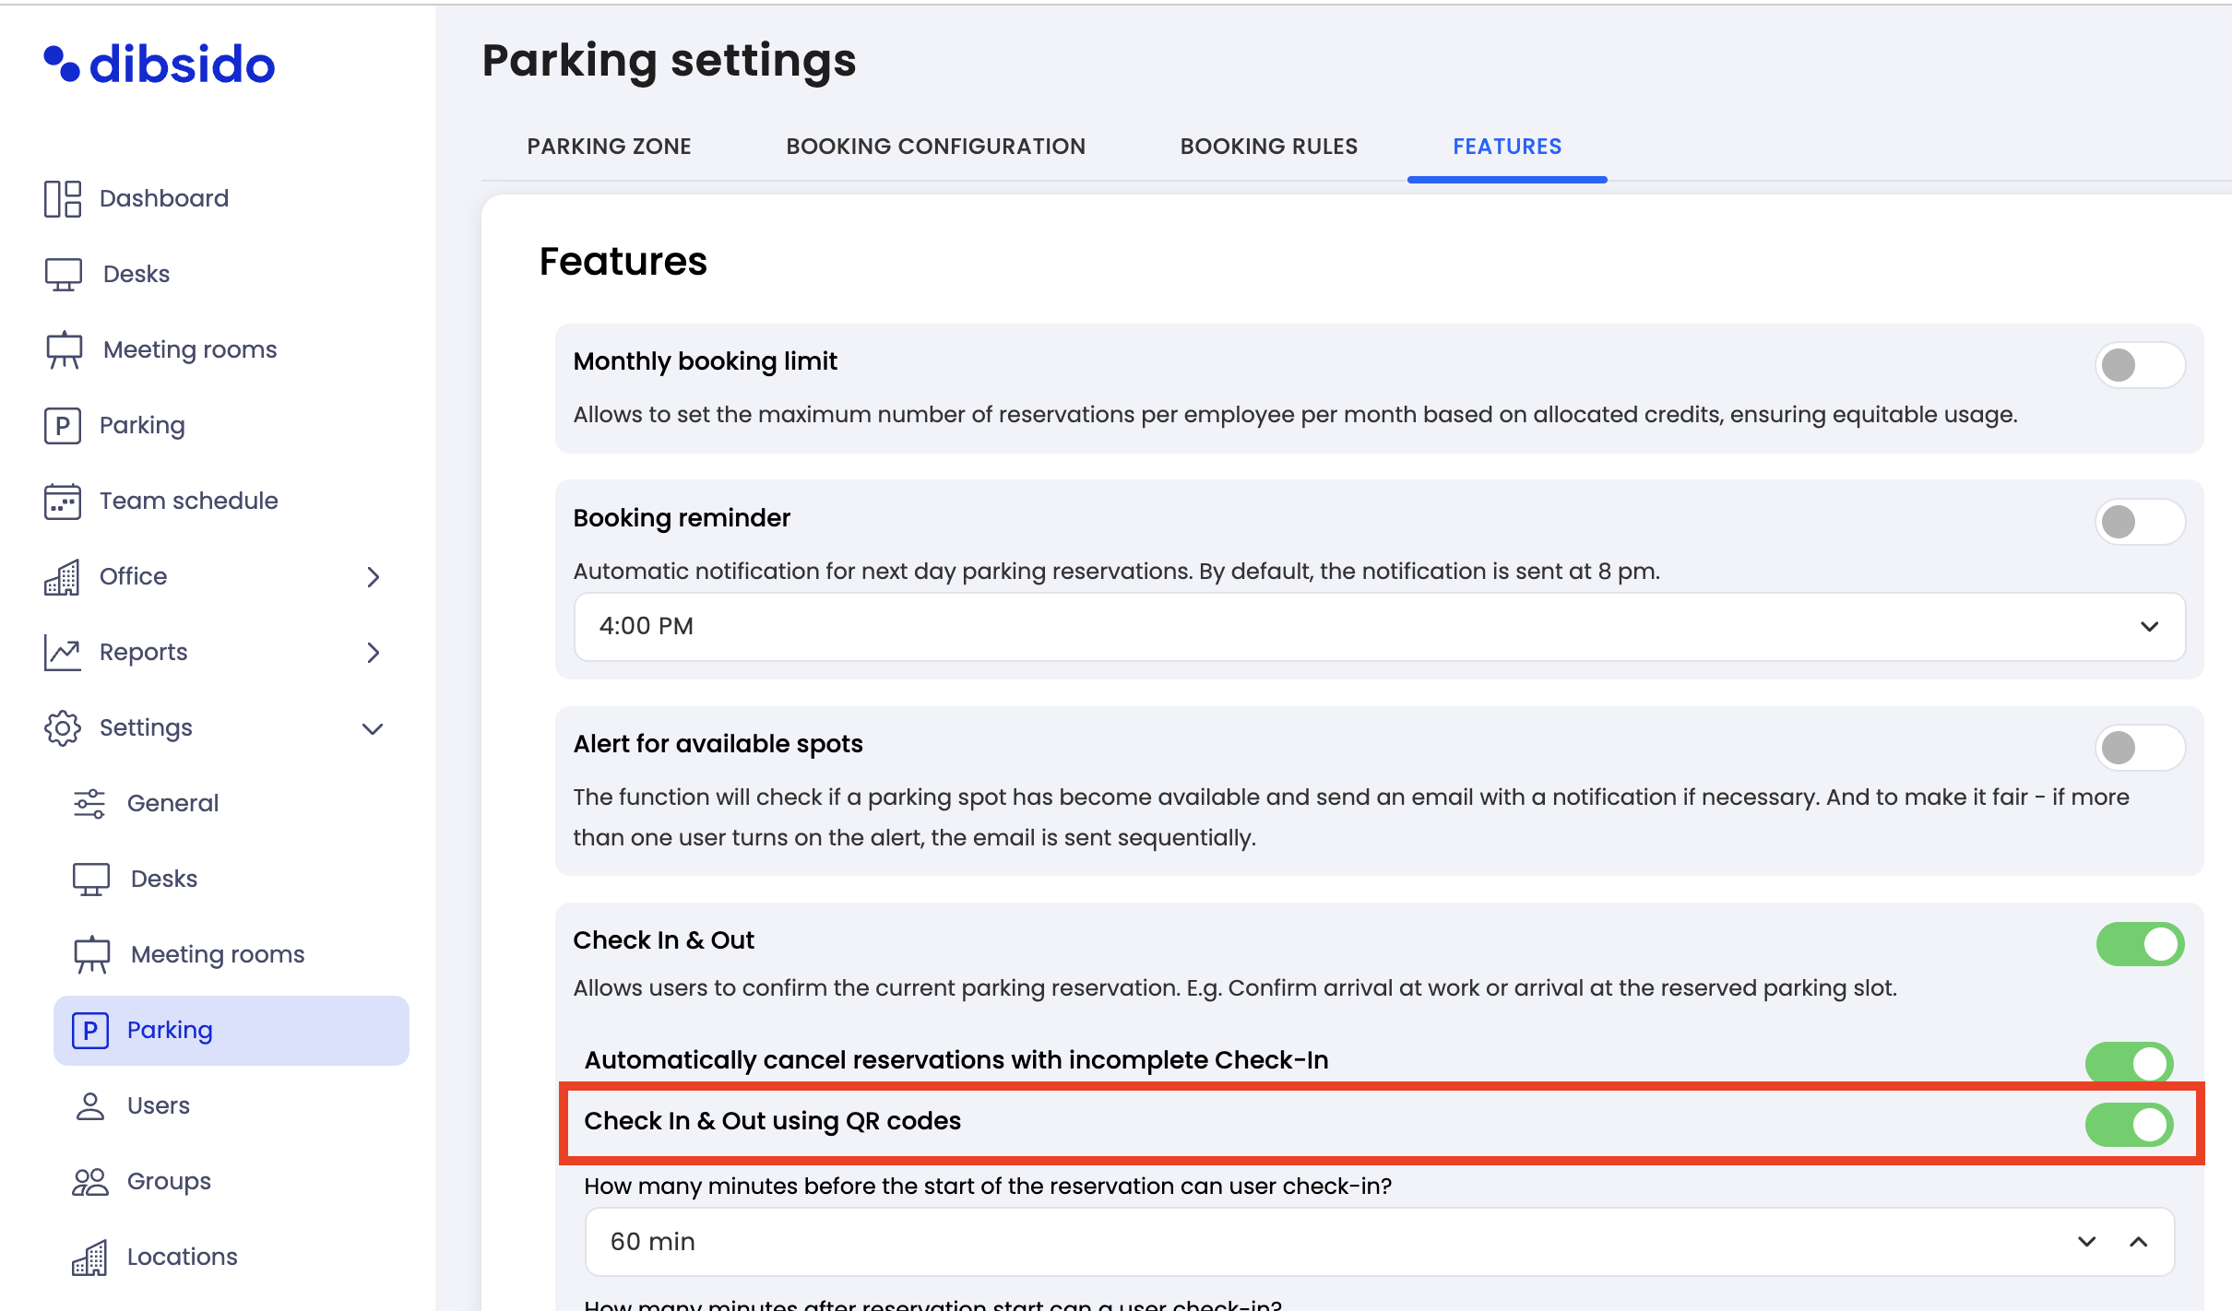Open the 4:00 PM reminder time dropdown

[x=1380, y=627]
